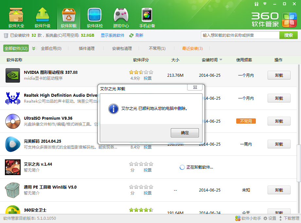This screenshot has height=223, width=301.
Task: Click the 刷新 link
Action: click(139, 35)
